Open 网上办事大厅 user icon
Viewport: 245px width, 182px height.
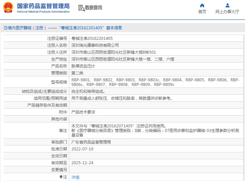click(x=227, y=6)
